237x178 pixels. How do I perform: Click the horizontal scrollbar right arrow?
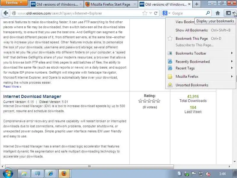click(x=229, y=166)
